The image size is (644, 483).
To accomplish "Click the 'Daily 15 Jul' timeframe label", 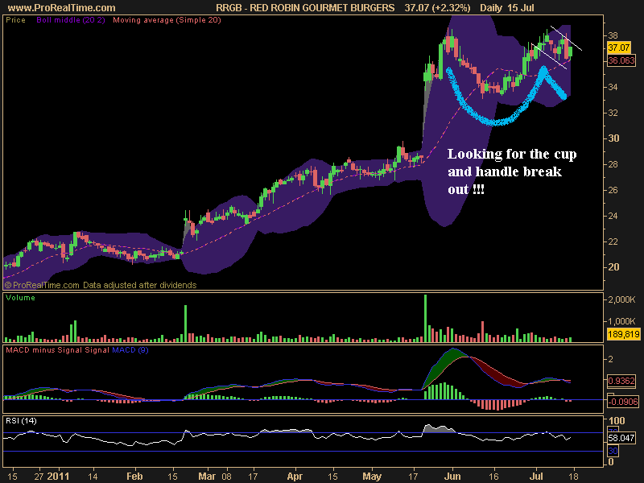I will (507, 8).
